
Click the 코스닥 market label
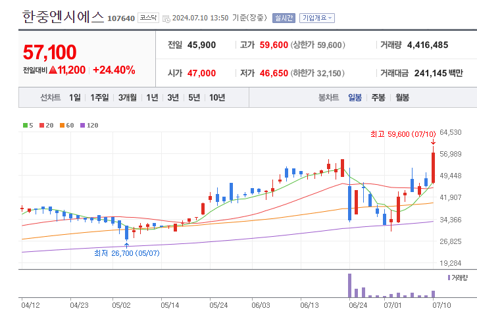click(148, 18)
